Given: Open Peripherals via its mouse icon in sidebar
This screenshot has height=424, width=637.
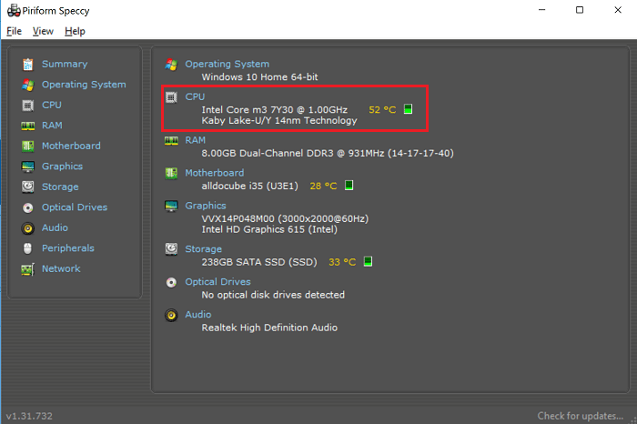Looking at the screenshot, I should (27, 248).
